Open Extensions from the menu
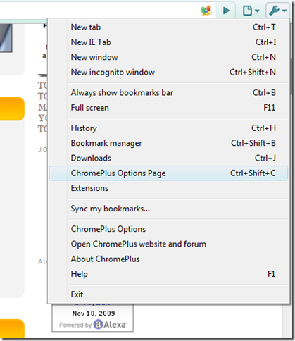295x341 pixels. pos(168,188)
